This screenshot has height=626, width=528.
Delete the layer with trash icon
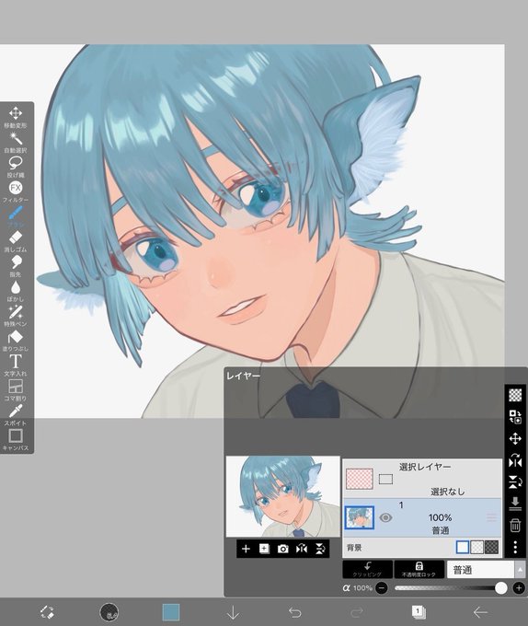pos(515,525)
